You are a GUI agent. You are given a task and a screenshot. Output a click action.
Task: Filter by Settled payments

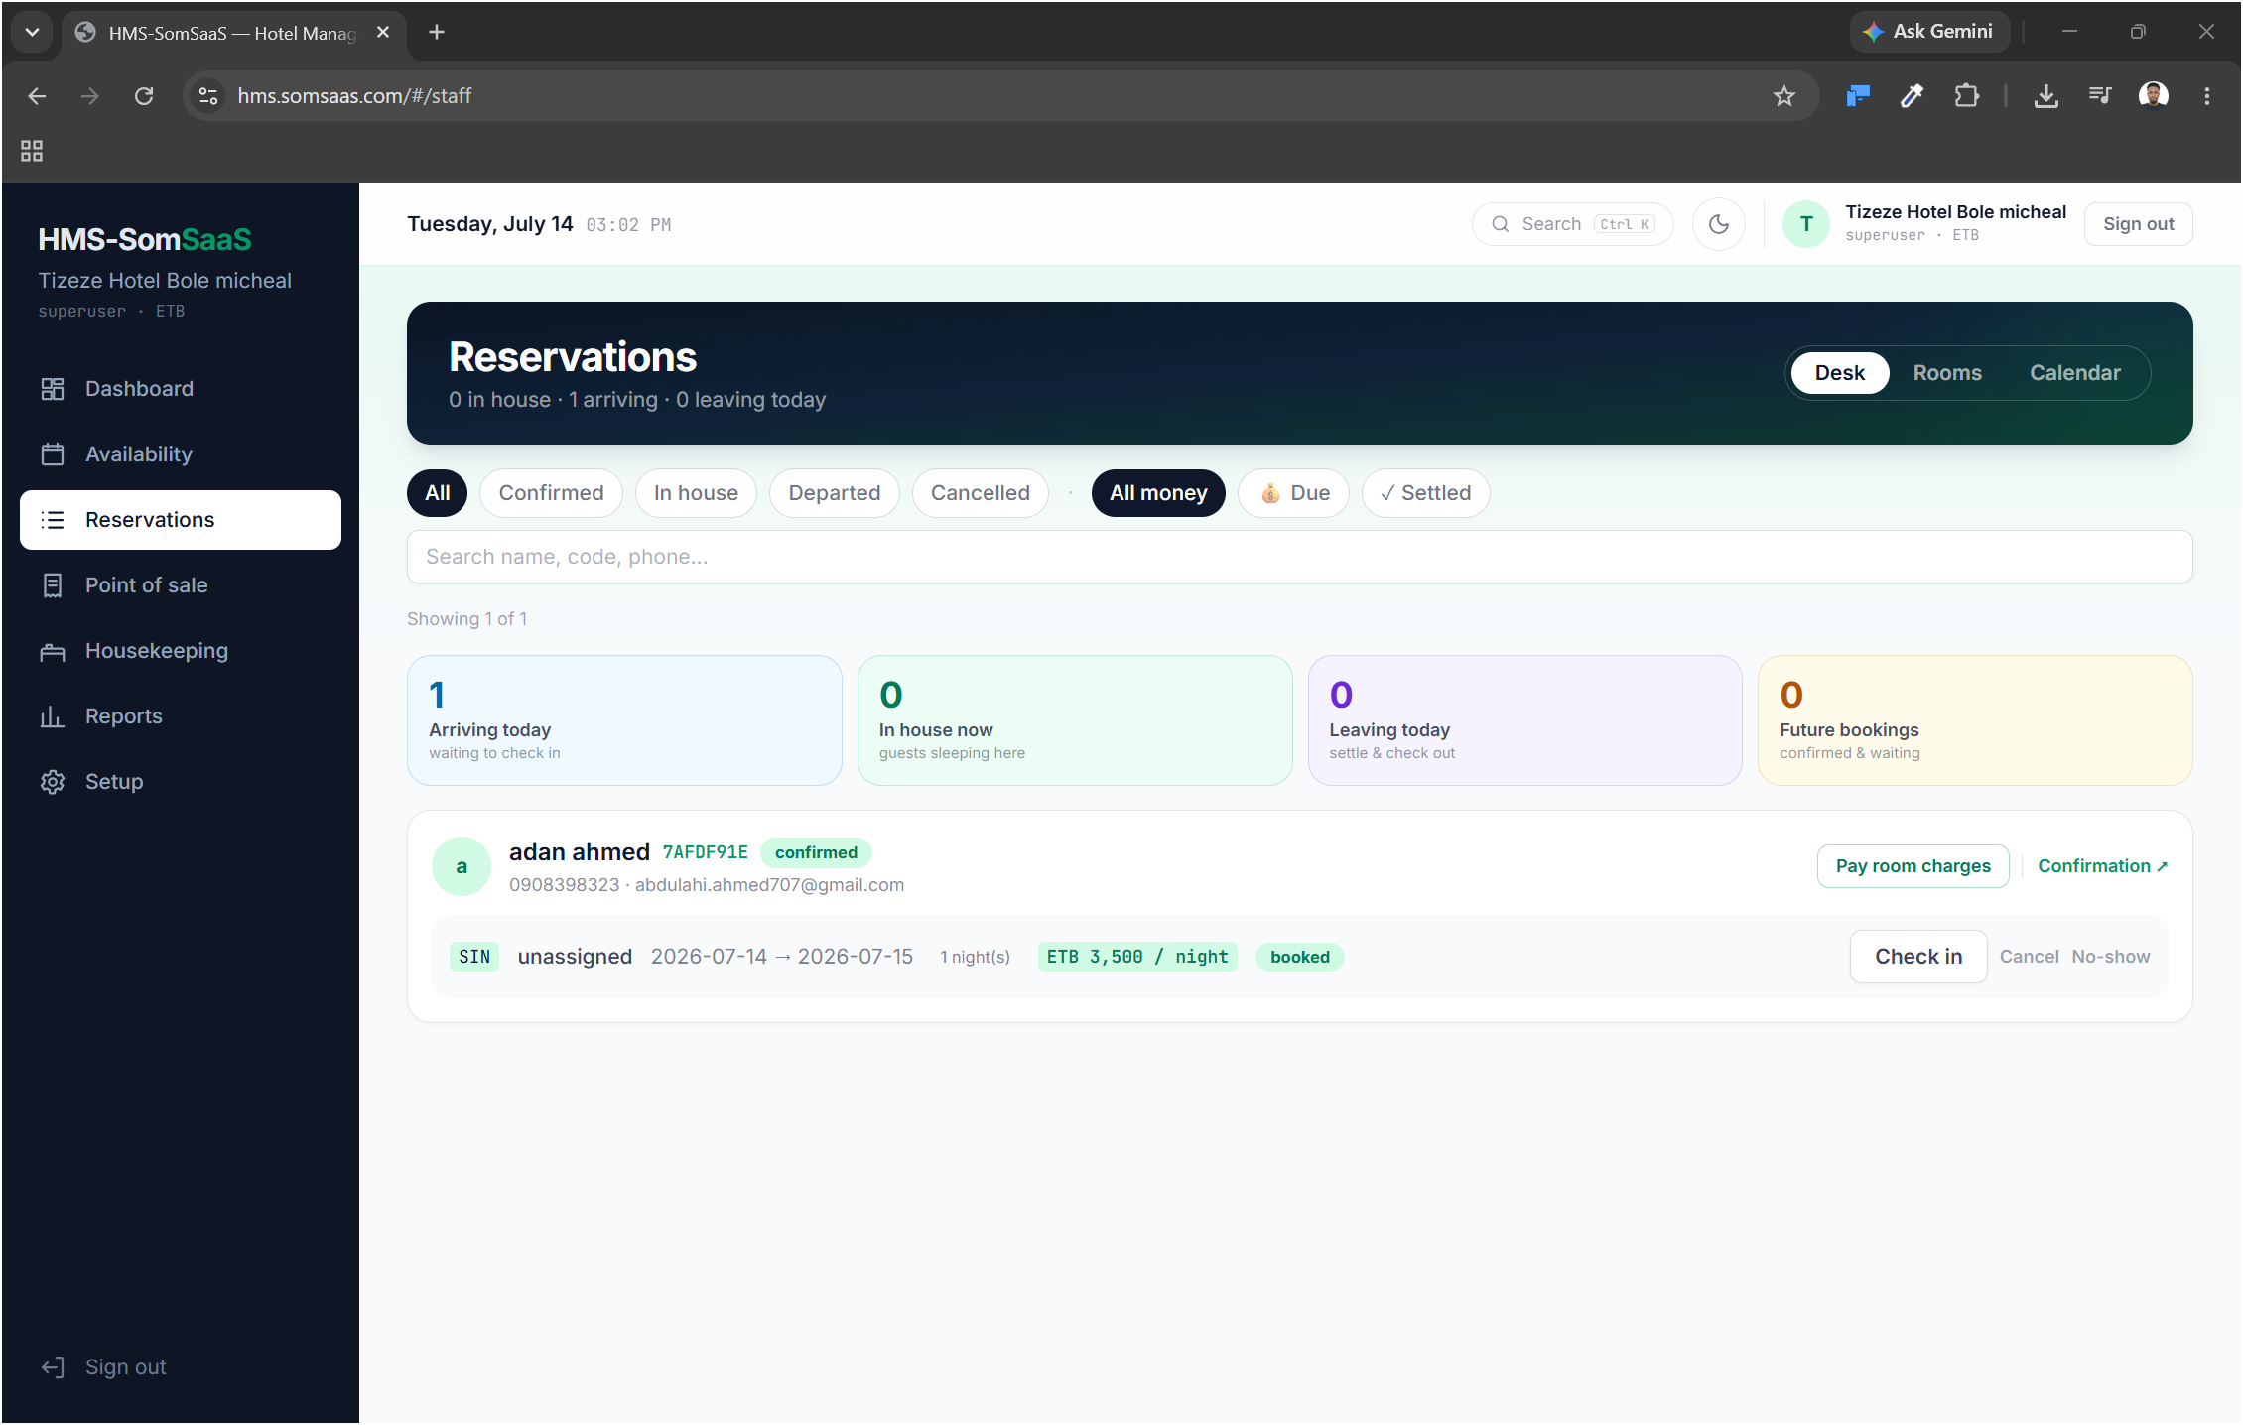click(1425, 493)
